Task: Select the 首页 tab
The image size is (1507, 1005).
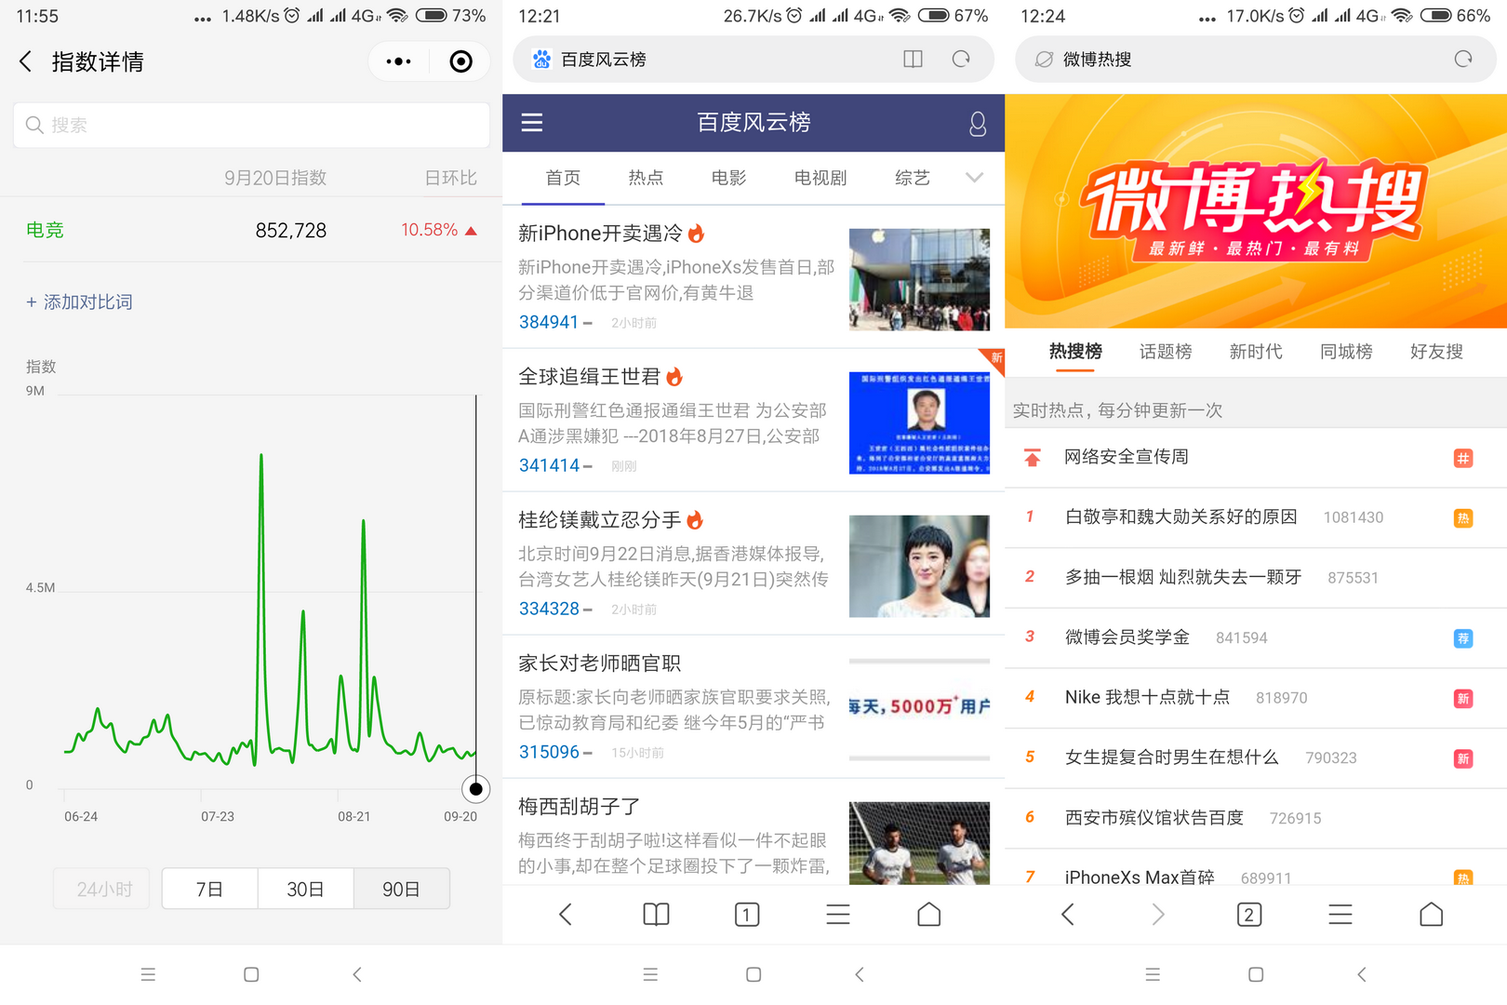Action: tap(563, 178)
